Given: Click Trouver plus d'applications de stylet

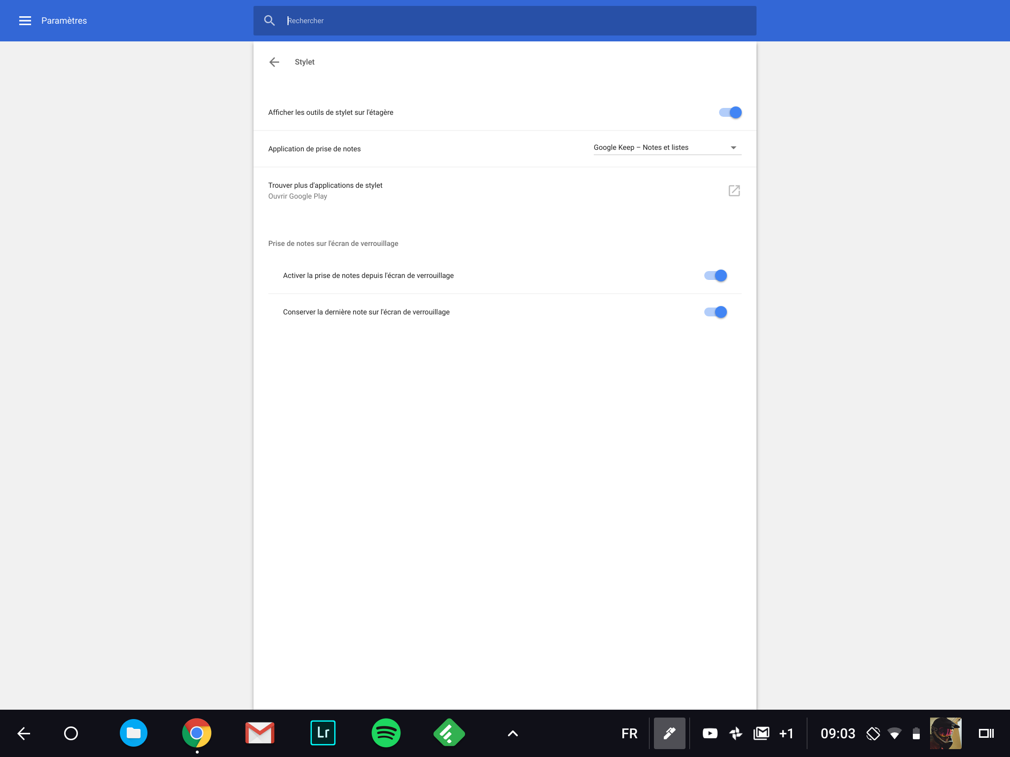Looking at the screenshot, I should [325, 185].
